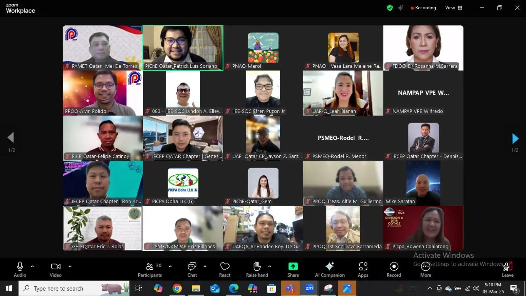Open Google Chrome from the taskbar
Viewport: 526px width, 296px height.
[177, 288]
